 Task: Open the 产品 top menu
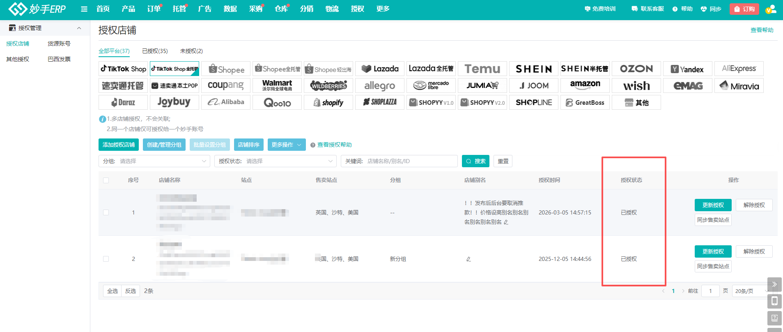(x=129, y=9)
